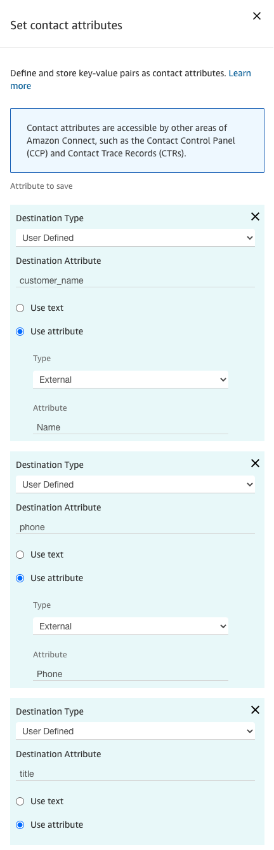Image resolution: width=274 pixels, height=850 pixels.
Task: Edit the customer_name destination attribute field
Action: click(135, 280)
